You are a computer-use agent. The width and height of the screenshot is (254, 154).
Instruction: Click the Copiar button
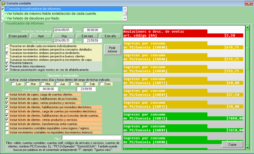click(x=232, y=145)
